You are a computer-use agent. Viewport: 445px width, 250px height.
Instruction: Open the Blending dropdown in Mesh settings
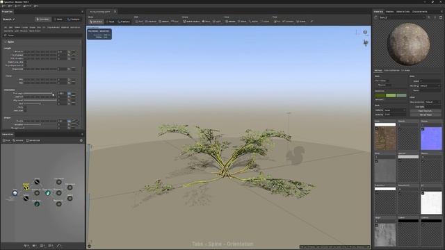point(430,85)
